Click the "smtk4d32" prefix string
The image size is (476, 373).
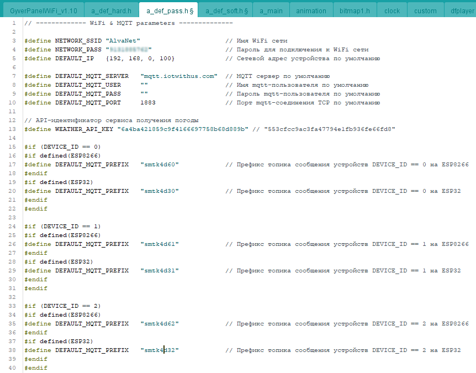click(x=160, y=350)
